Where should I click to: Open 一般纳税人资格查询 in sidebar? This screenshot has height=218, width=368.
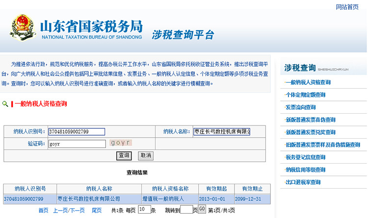[x=308, y=82]
